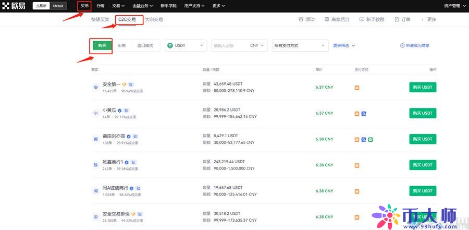Expand 更多筛选 filters
Screen dimensions: 469x230
tap(344, 45)
